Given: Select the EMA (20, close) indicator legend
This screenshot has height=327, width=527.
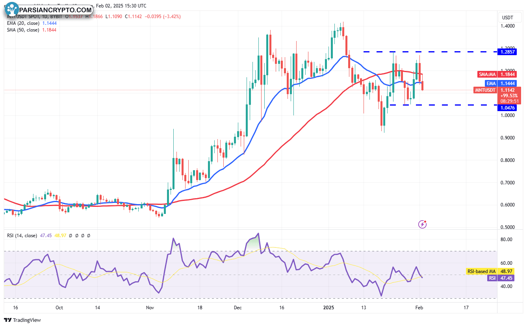Looking at the screenshot, I should tap(32, 24).
